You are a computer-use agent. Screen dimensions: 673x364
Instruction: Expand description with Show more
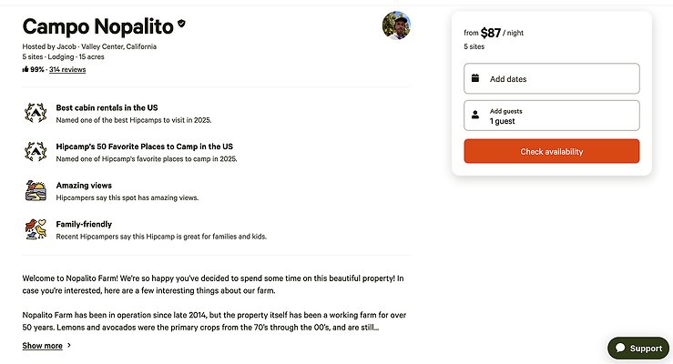click(x=43, y=346)
